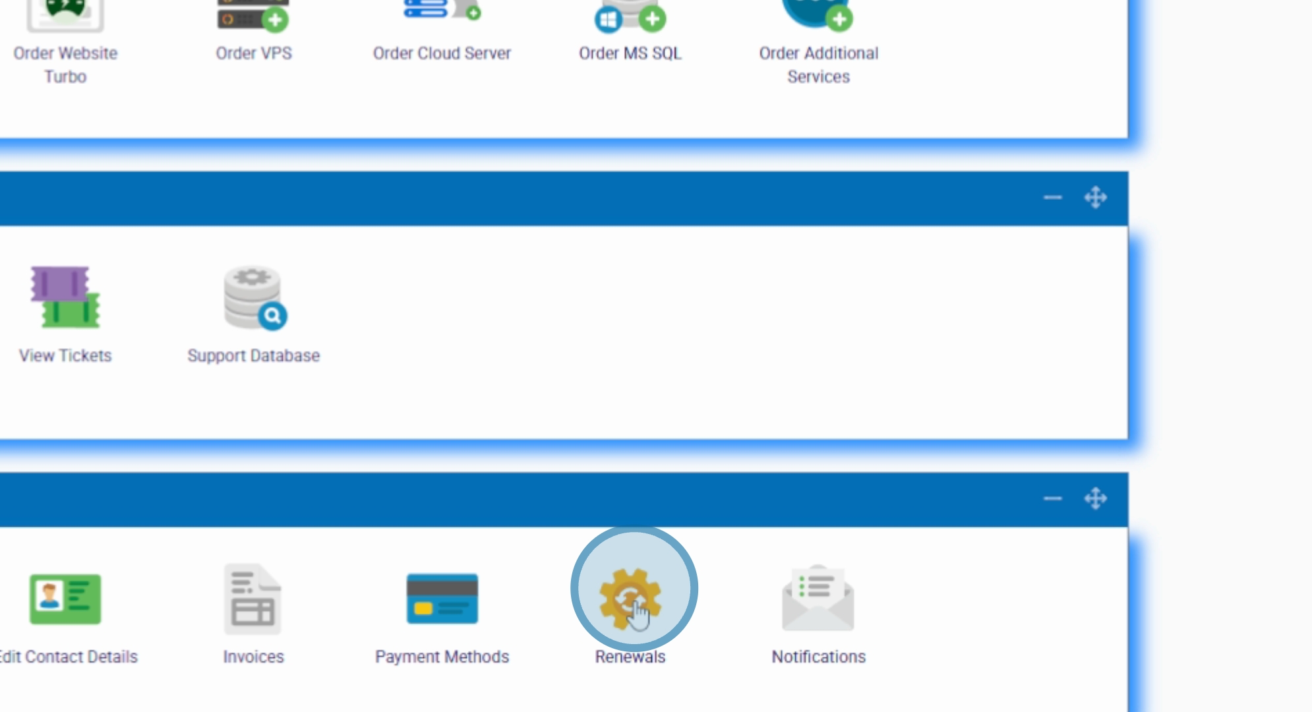Screen dimensions: 1312x712
Task: Collapse the support panel with minus
Action: click(x=1052, y=197)
